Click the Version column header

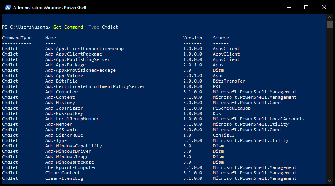pyautogui.click(x=192, y=38)
